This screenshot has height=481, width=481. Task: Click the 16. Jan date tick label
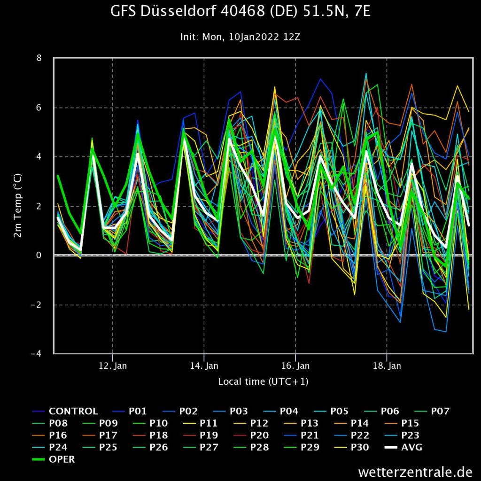coord(295,366)
